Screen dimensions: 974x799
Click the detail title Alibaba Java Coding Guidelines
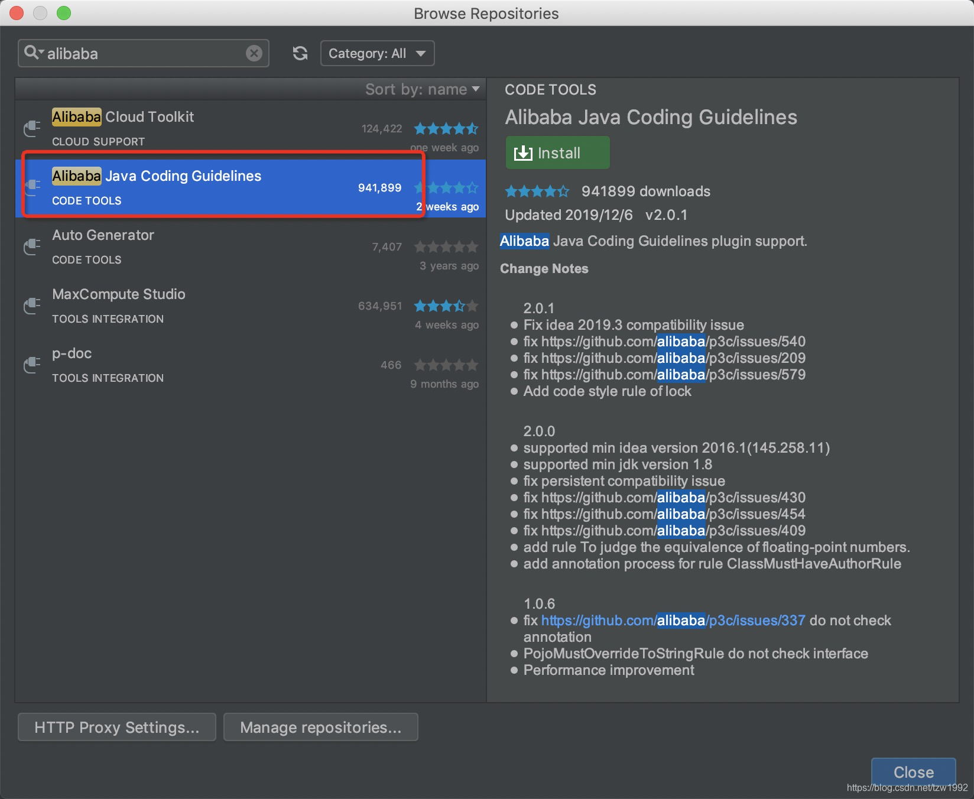[x=651, y=117]
